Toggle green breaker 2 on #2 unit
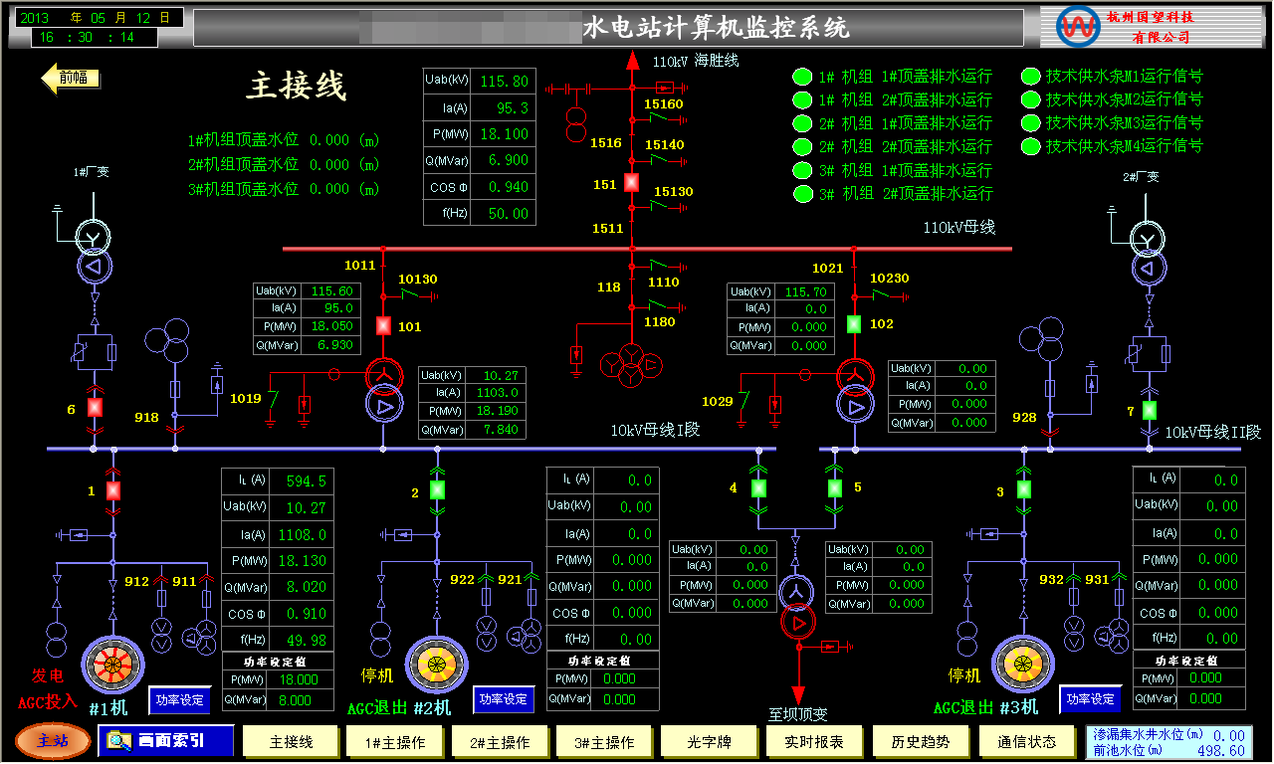The height and width of the screenshot is (764, 1274). 437,490
